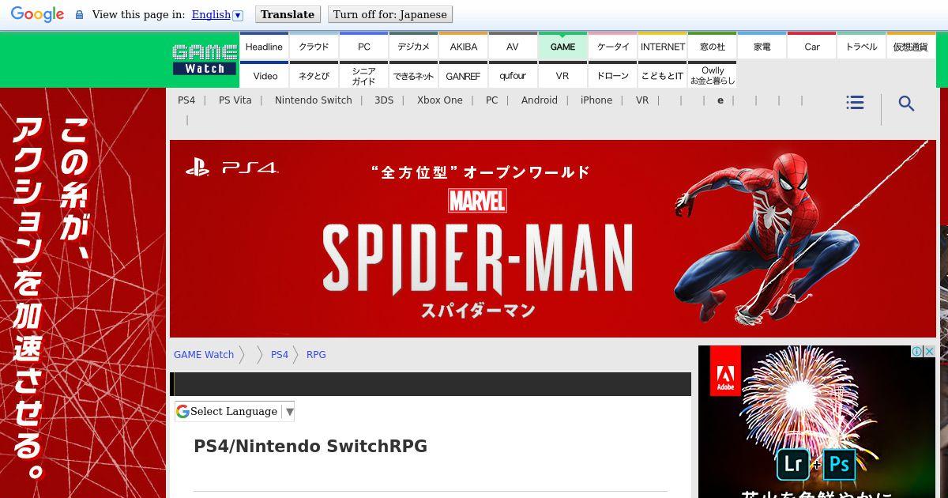
Task: Click Turn off for: Japanese button
Action: (x=390, y=14)
